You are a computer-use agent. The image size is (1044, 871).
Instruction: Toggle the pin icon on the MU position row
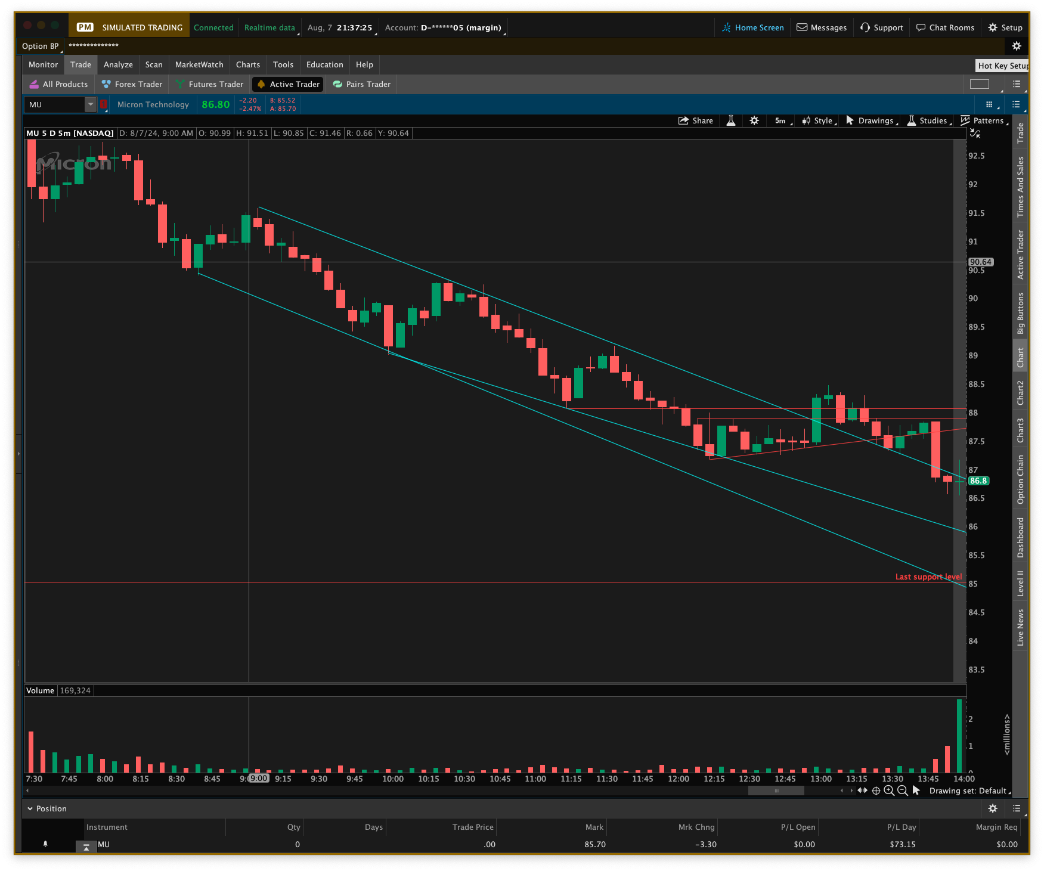click(x=45, y=844)
